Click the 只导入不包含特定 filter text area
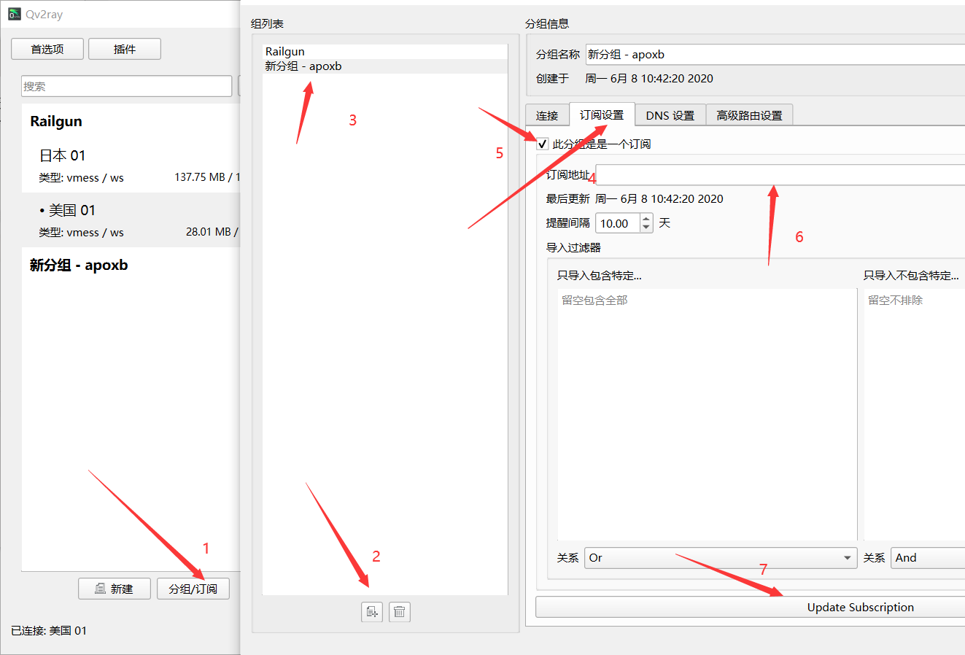The height and width of the screenshot is (655, 965). click(915, 414)
